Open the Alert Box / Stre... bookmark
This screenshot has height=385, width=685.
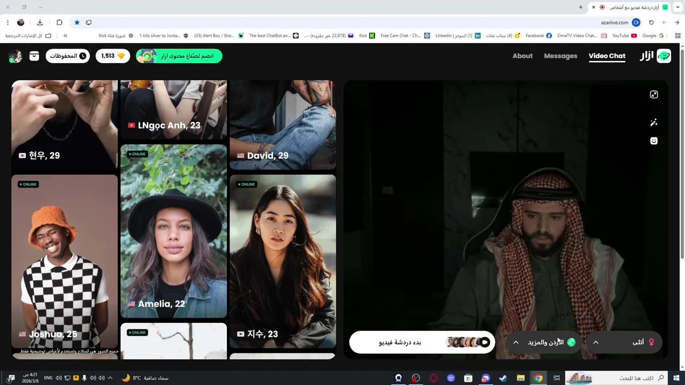coord(219,35)
